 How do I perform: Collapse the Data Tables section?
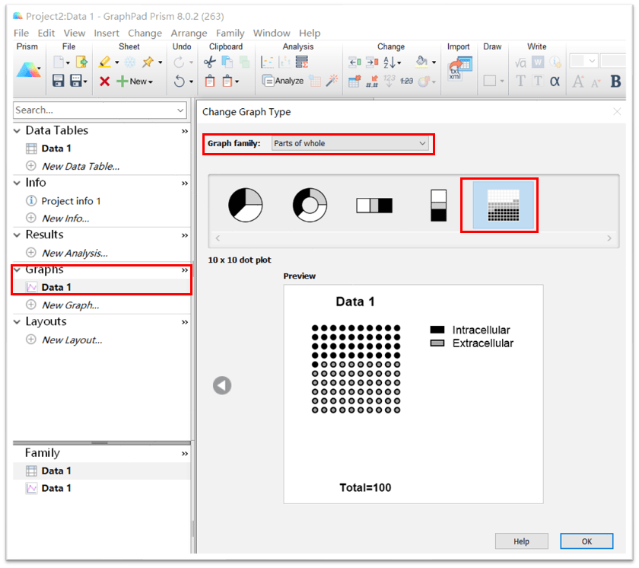(17, 131)
